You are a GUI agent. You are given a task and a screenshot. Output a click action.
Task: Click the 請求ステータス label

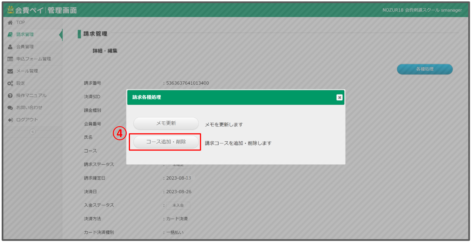(99, 164)
